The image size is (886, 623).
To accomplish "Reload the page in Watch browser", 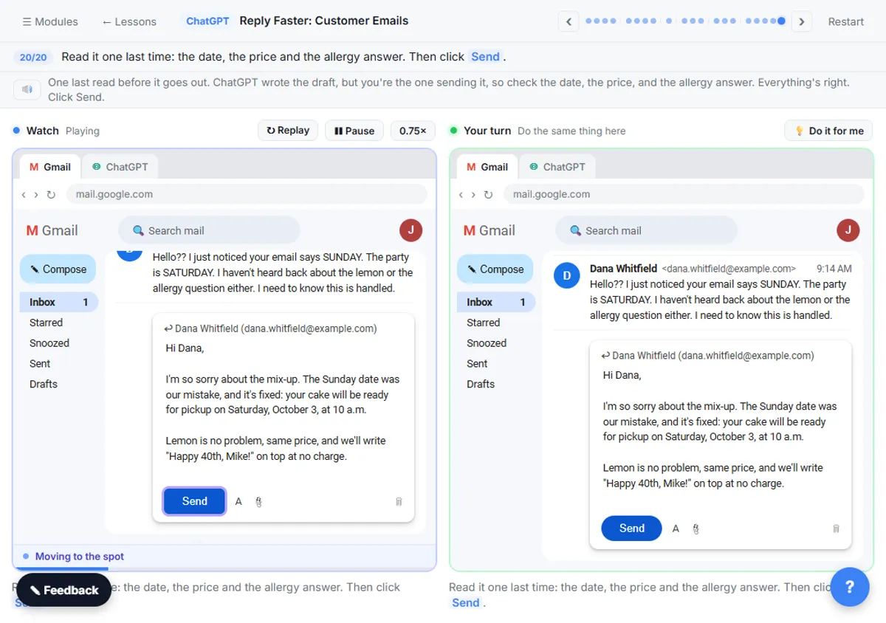I will pos(51,195).
